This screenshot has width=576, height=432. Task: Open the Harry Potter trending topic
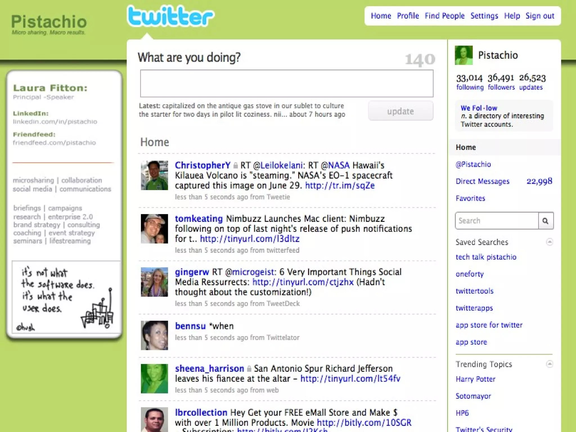[476, 379]
